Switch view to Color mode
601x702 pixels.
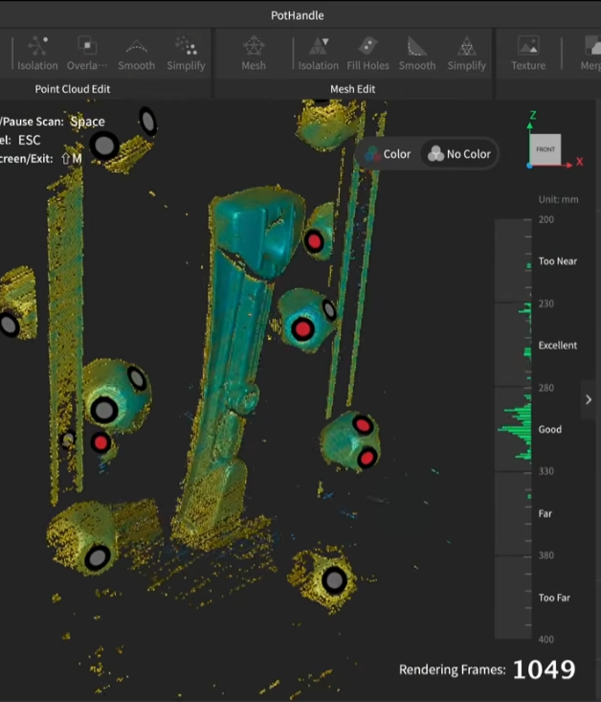click(x=388, y=154)
